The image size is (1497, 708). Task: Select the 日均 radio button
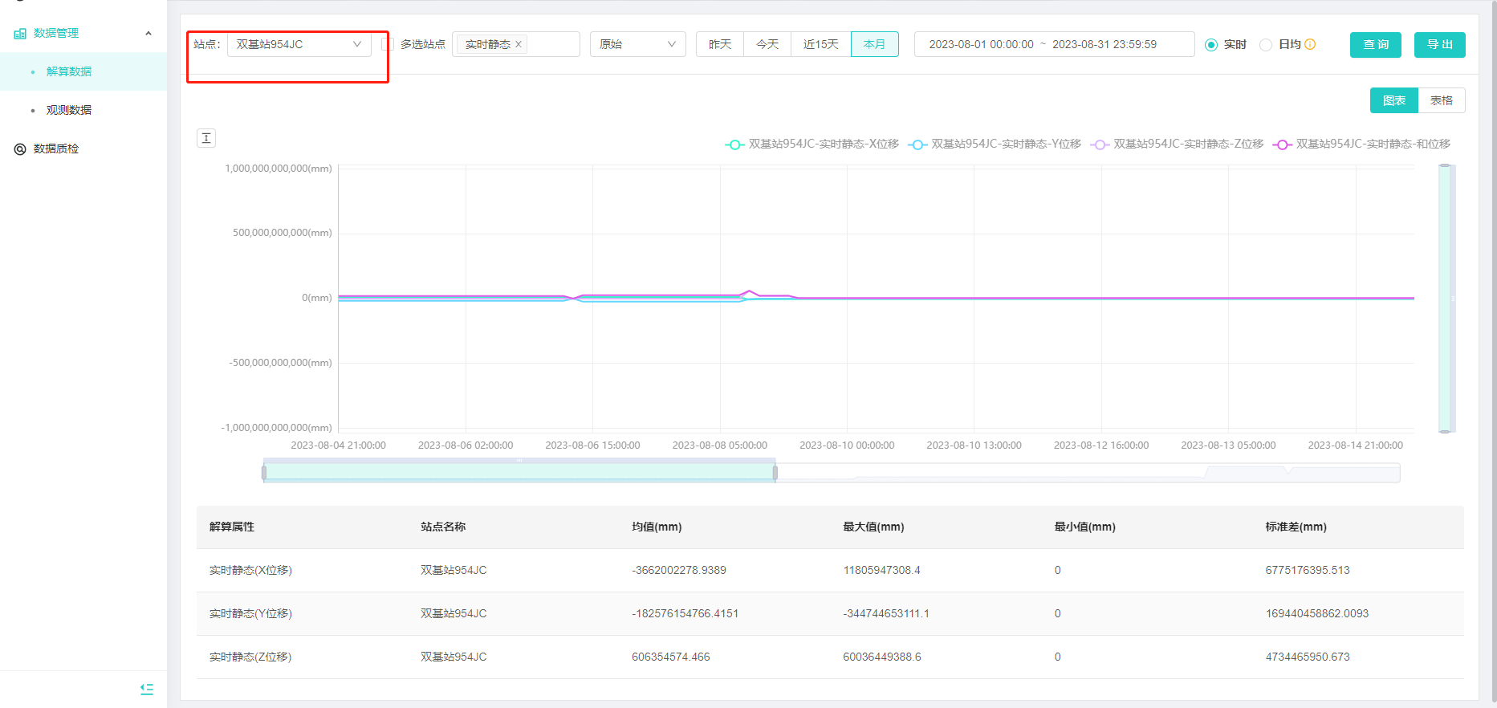(x=1266, y=45)
